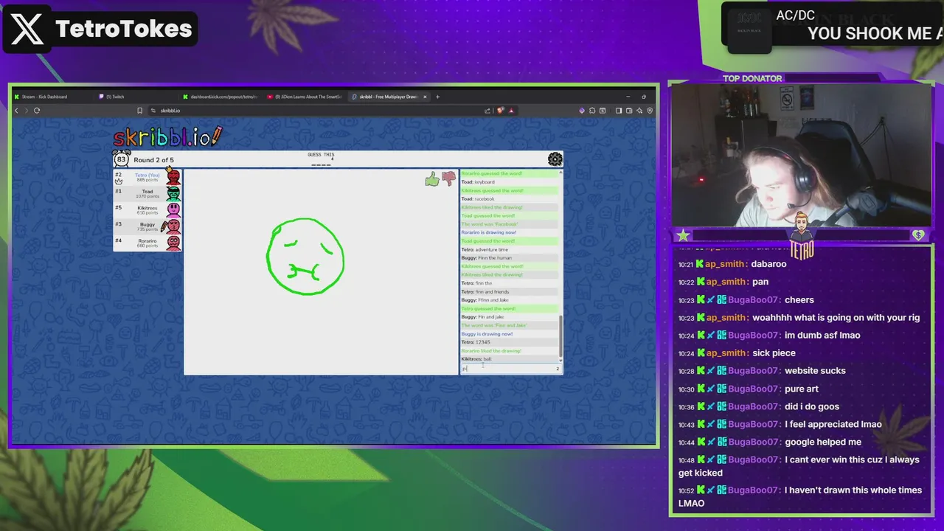Screen dimensions: 944x531
Task: Open skribbl settings gear icon
Action: (x=555, y=159)
